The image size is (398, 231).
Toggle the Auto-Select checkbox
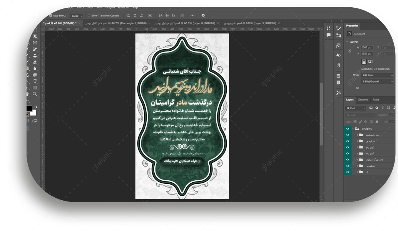[x=50, y=16]
